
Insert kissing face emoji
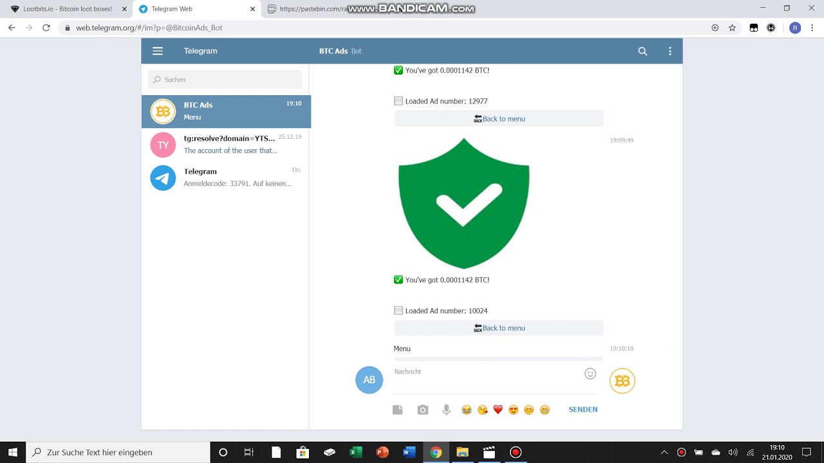(482, 410)
